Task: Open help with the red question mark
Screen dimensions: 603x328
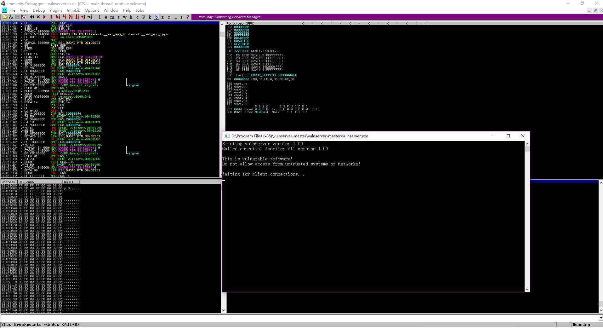Action: tap(188, 17)
